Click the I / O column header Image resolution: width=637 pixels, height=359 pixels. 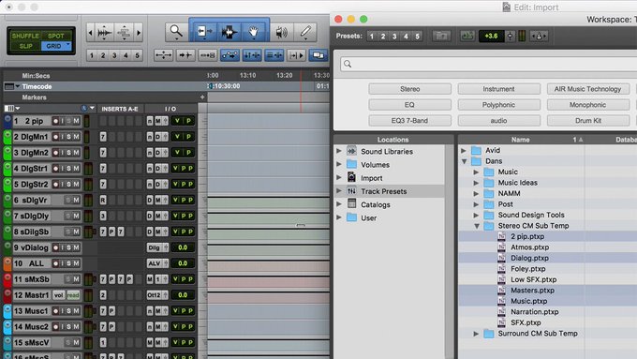point(170,109)
